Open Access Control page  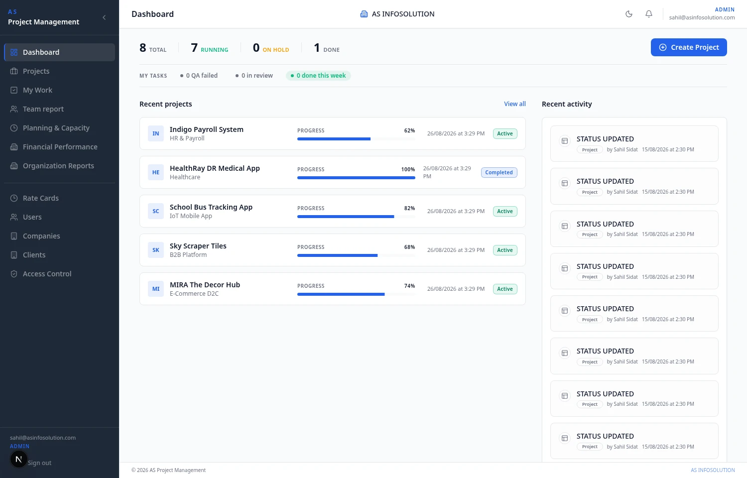pos(59,274)
